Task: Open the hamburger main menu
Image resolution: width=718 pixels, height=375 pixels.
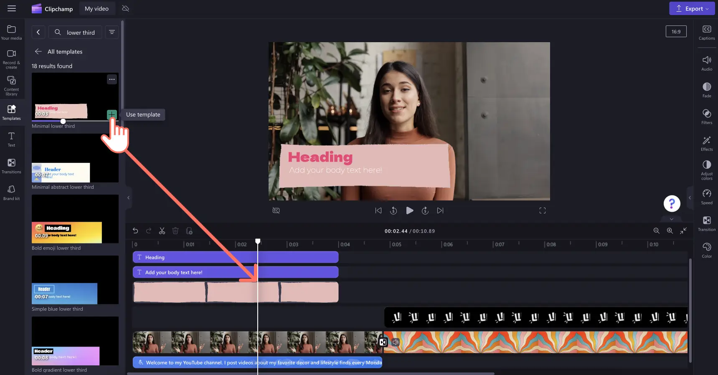Action: click(12, 8)
